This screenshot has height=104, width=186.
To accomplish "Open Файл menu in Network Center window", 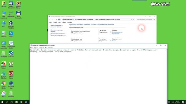I will (x=50, y=22).
